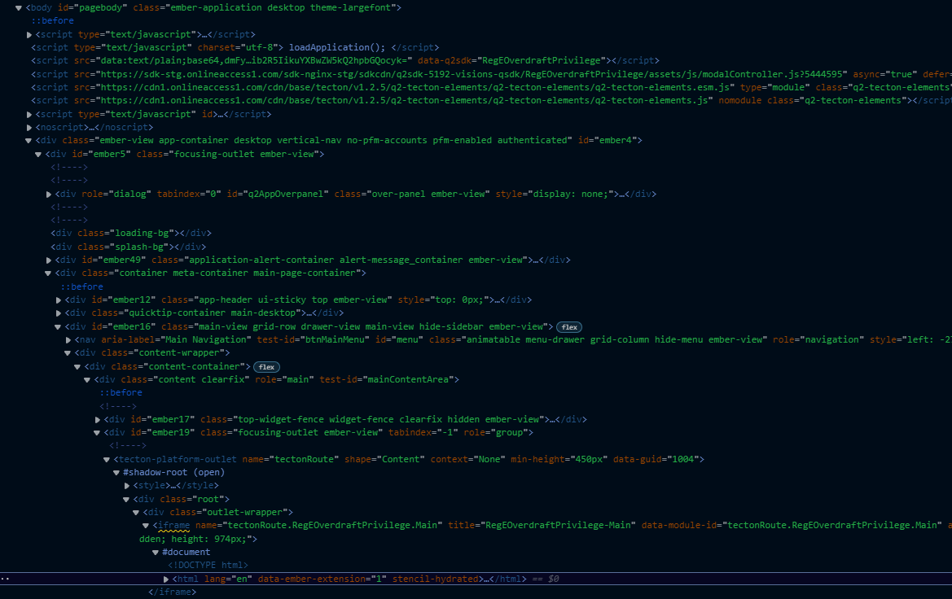Expand the Main Navigation nav element
This screenshot has width=952, height=599.
coord(68,340)
